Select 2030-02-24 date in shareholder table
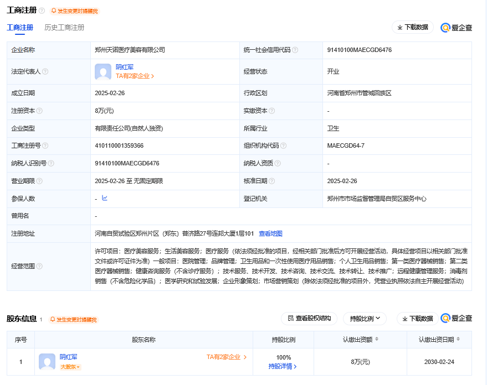Screen dimensions: 487x385 point(439,362)
